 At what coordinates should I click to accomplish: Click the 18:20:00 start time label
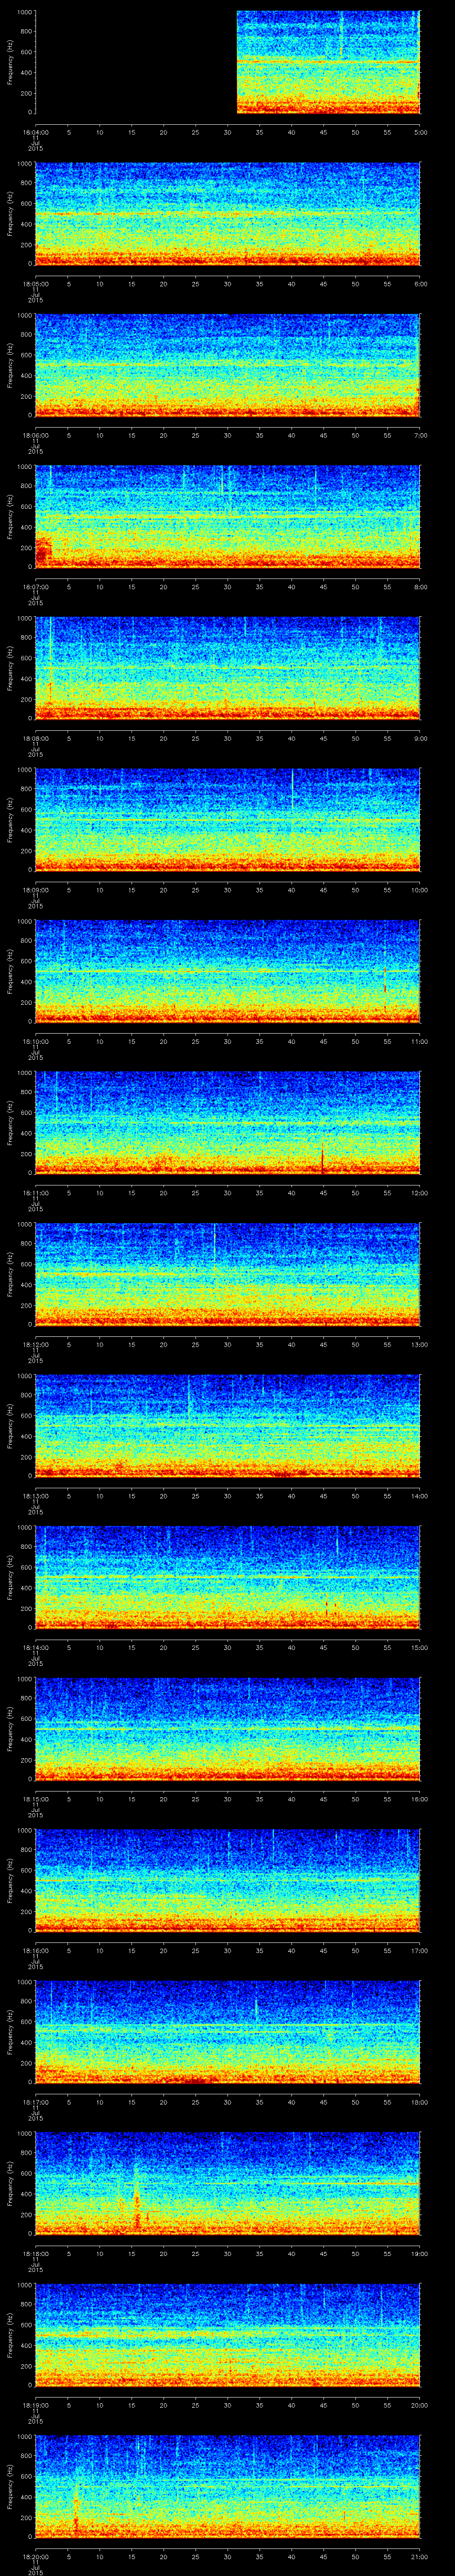click(x=35, y=2556)
